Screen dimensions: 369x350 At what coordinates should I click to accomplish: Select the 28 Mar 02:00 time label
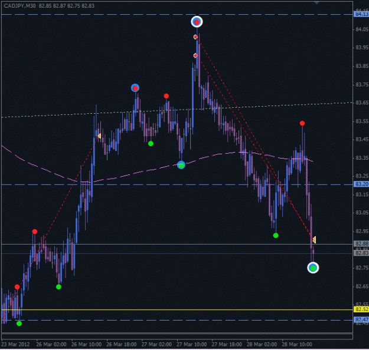[262, 344]
